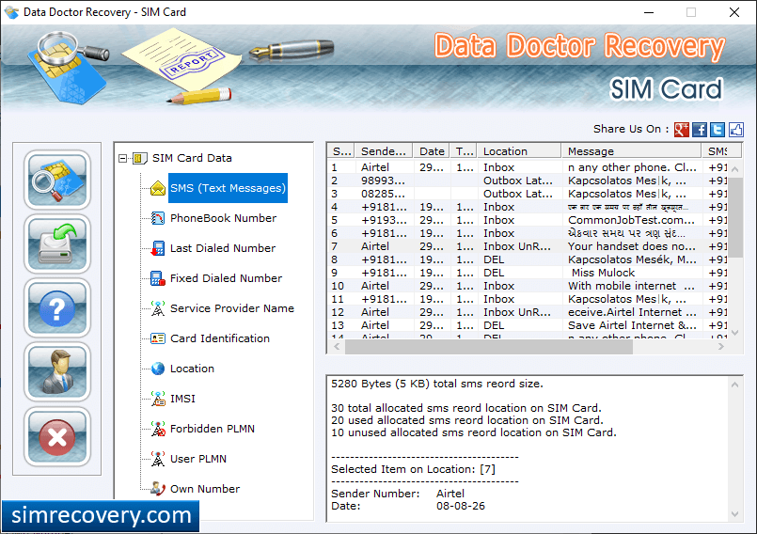Sort by the Date column header
The width and height of the screenshot is (757, 534).
coord(431,151)
